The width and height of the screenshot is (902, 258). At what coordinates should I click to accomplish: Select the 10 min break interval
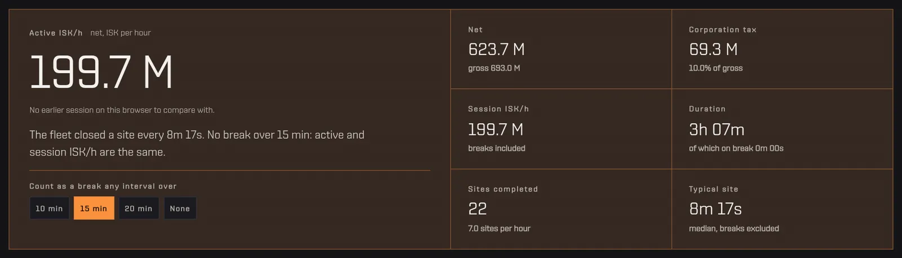(x=49, y=208)
